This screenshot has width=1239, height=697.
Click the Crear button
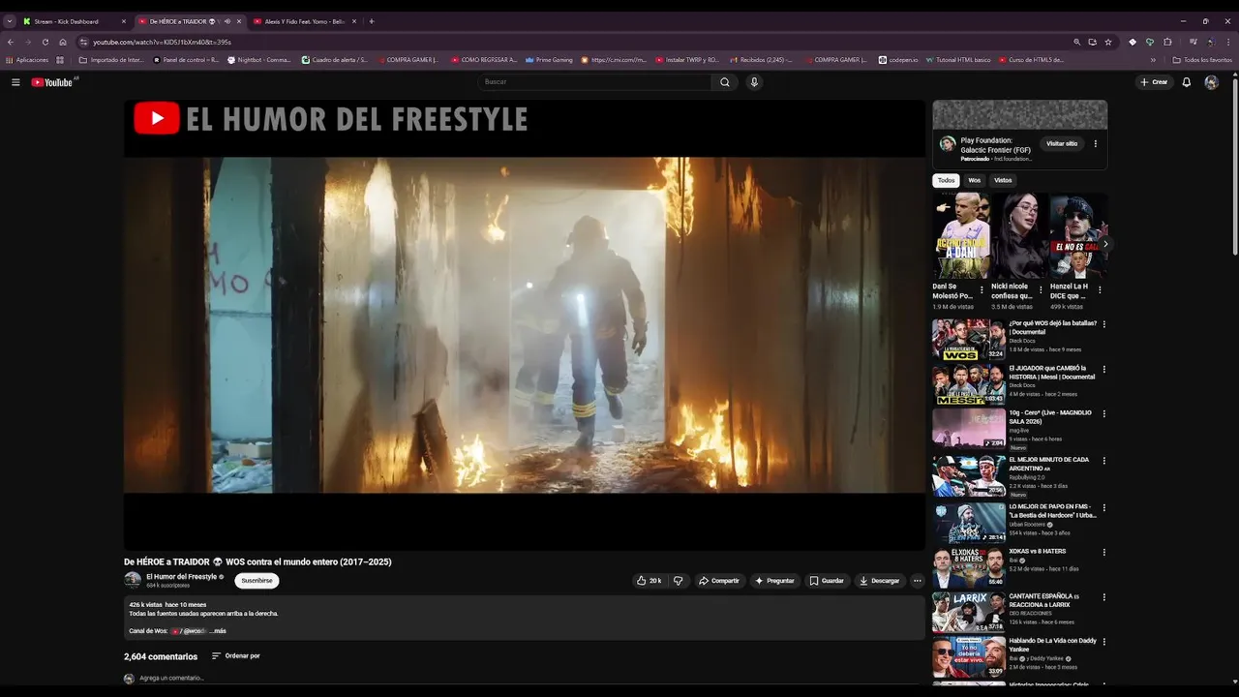click(1154, 82)
